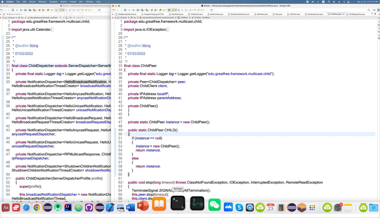Launch IntelliJ IDEA from the dock
This screenshot has height=218, width=380.
click(68, 208)
